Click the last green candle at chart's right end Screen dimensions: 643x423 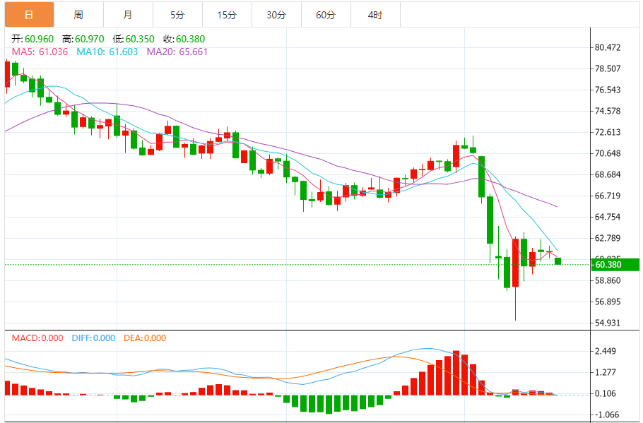pos(558,261)
